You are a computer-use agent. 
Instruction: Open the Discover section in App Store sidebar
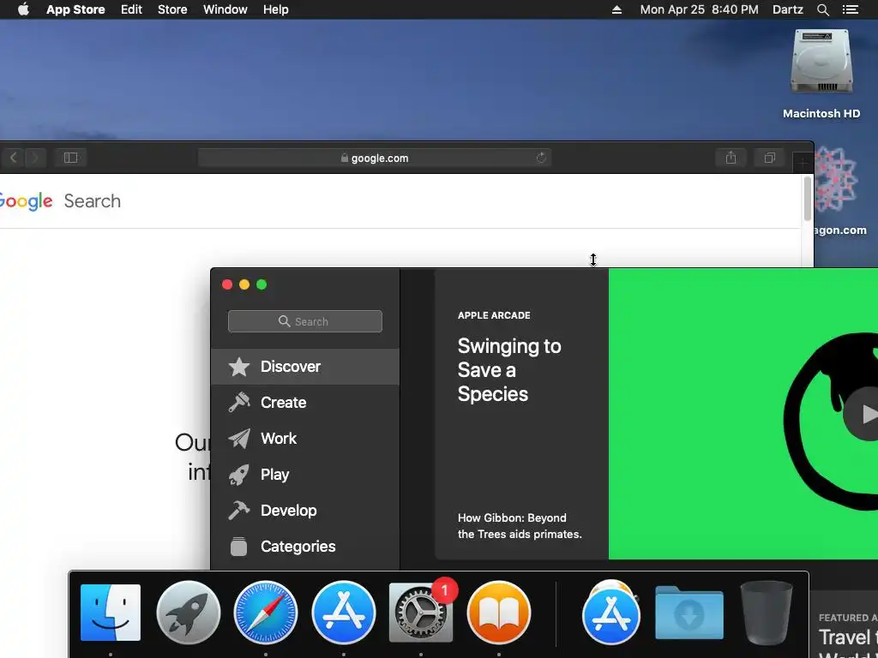[305, 367]
